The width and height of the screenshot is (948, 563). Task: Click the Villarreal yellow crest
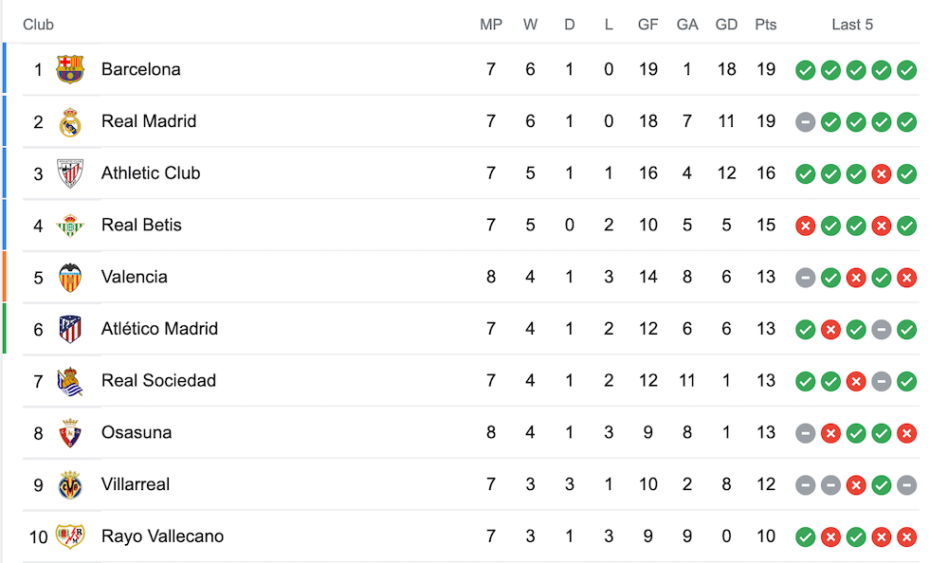click(x=70, y=485)
